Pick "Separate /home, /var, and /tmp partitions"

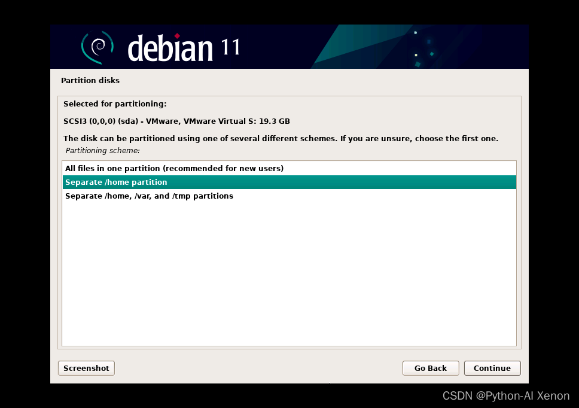149,196
